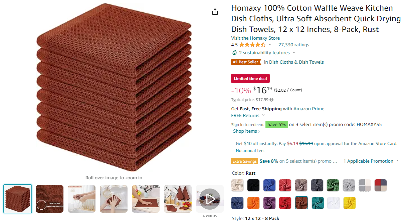This screenshot has height=223, width=405.
Task: Choose the teal color swatch
Action: pyautogui.click(x=317, y=203)
